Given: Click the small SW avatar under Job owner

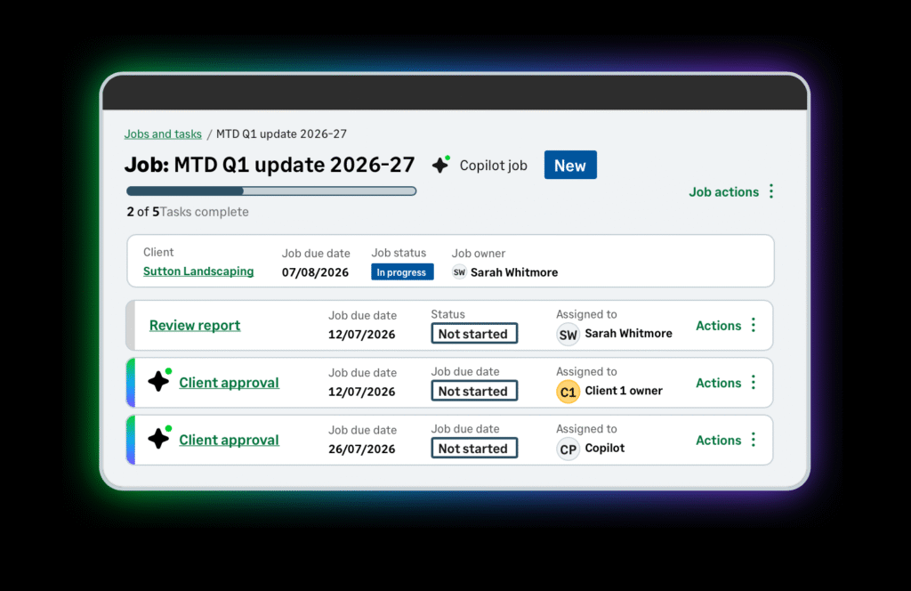Looking at the screenshot, I should click(x=459, y=272).
